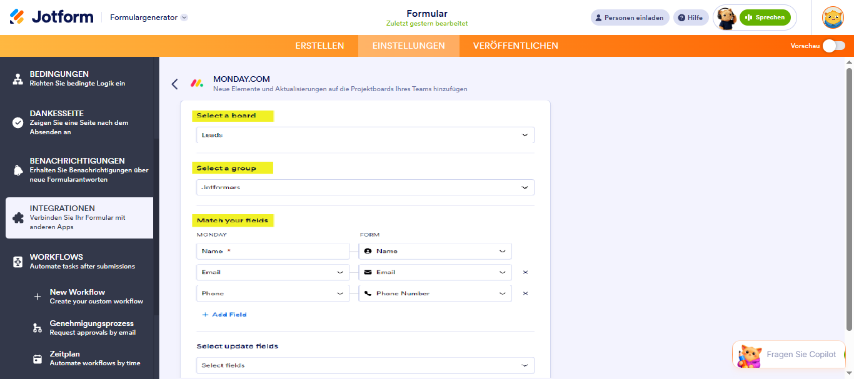Screen dimensions: 854x379
Task: Click the Zeitplan calendar icon
Action: point(38,359)
